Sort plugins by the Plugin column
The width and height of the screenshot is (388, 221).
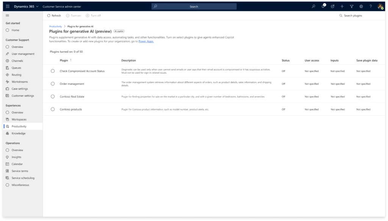coord(64,60)
